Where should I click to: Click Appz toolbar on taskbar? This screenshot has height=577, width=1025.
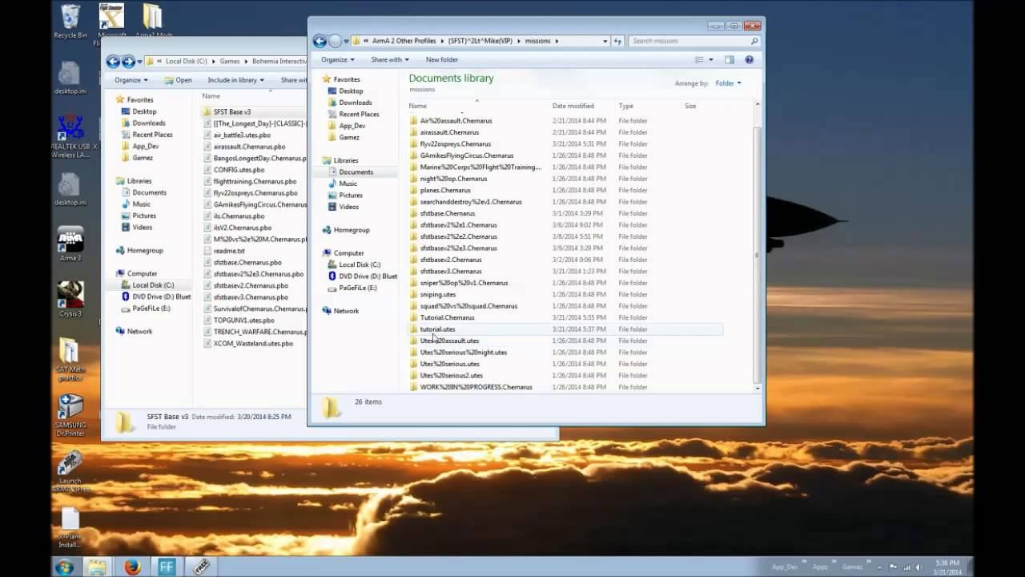coord(821,567)
